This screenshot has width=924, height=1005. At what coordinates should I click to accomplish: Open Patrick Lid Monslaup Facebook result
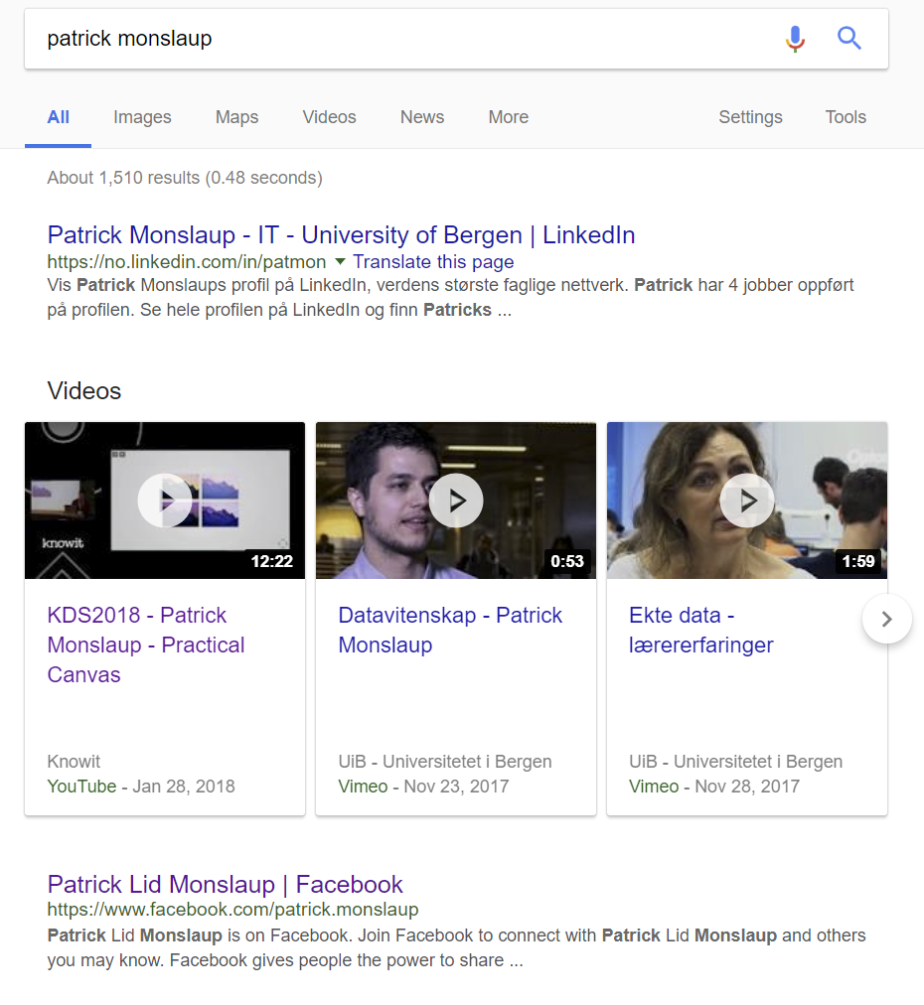(x=226, y=885)
